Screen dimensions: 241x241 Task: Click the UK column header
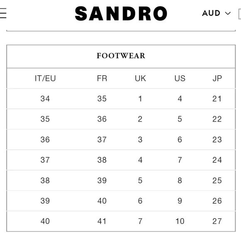coord(140,79)
